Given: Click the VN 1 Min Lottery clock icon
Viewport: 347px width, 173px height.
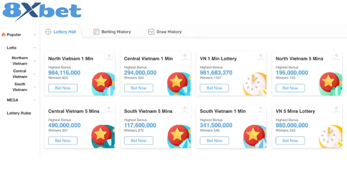Looking at the screenshot, I should pos(254,83).
